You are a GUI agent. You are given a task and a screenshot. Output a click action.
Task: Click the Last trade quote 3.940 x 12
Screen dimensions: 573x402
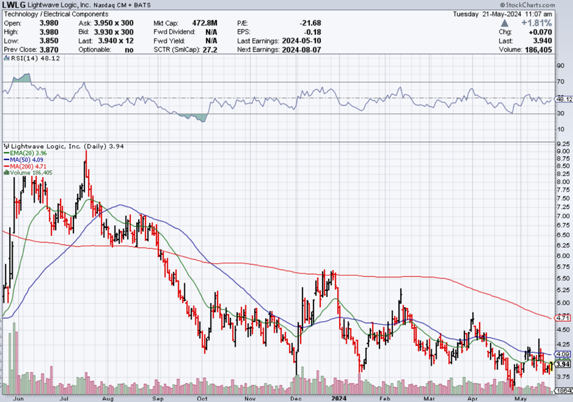click(116, 41)
